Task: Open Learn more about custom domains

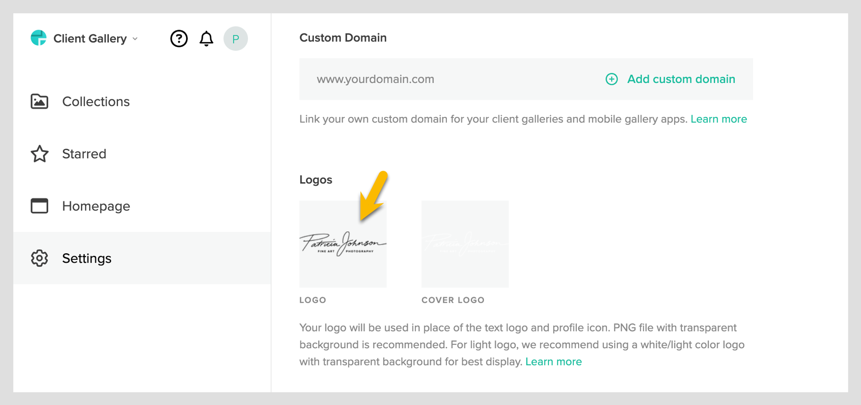Action: (x=719, y=119)
